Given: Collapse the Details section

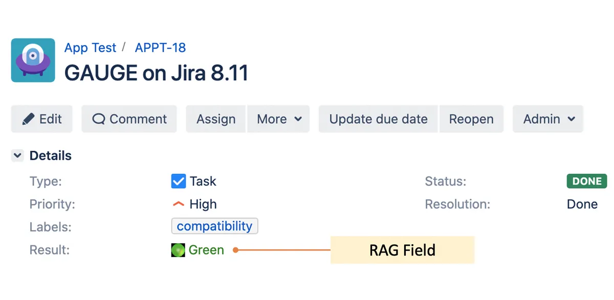Looking at the screenshot, I should 18,156.
